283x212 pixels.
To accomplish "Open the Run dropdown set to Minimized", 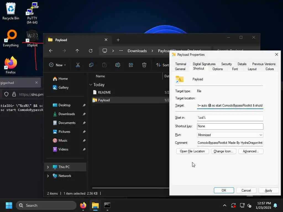I will click(230, 135).
